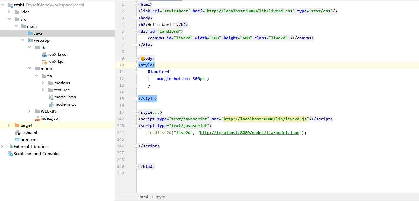
Task: Click the '#landlord{' selector on line 11
Action: (160, 72)
